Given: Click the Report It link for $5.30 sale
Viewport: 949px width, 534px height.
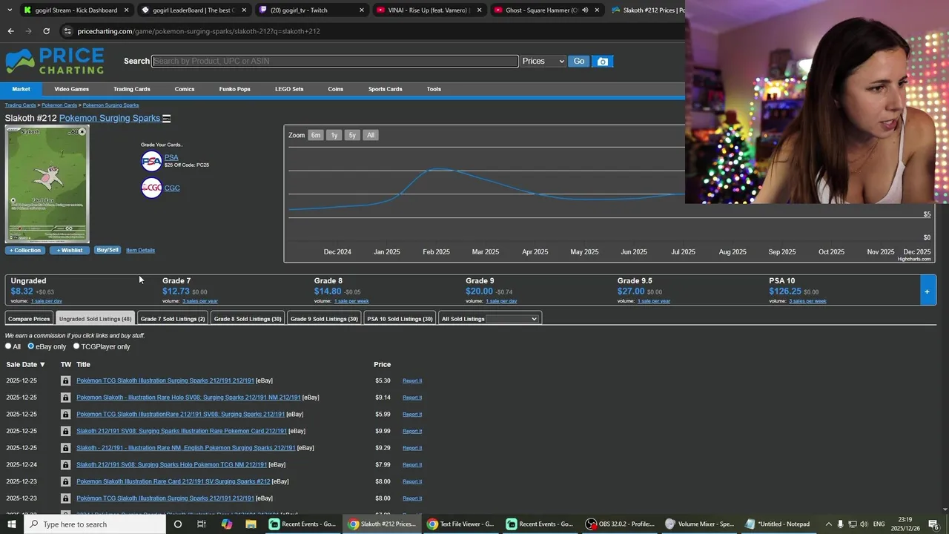Looking at the screenshot, I should (x=412, y=380).
